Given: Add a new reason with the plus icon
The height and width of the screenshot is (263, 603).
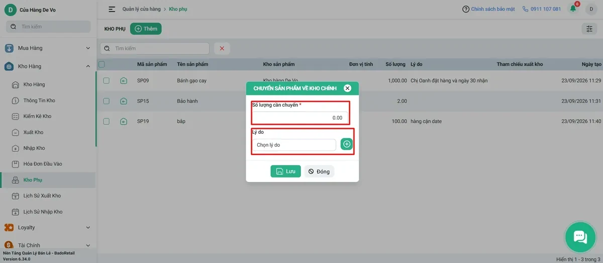Looking at the screenshot, I should tap(347, 144).
